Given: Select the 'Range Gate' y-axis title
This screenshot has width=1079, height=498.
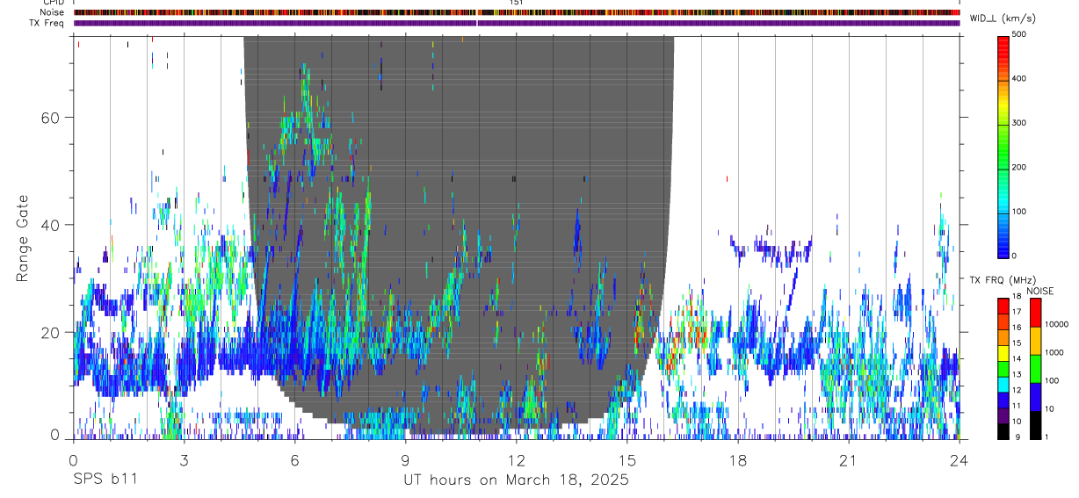Looking at the screenshot, I should pyautogui.click(x=24, y=240).
